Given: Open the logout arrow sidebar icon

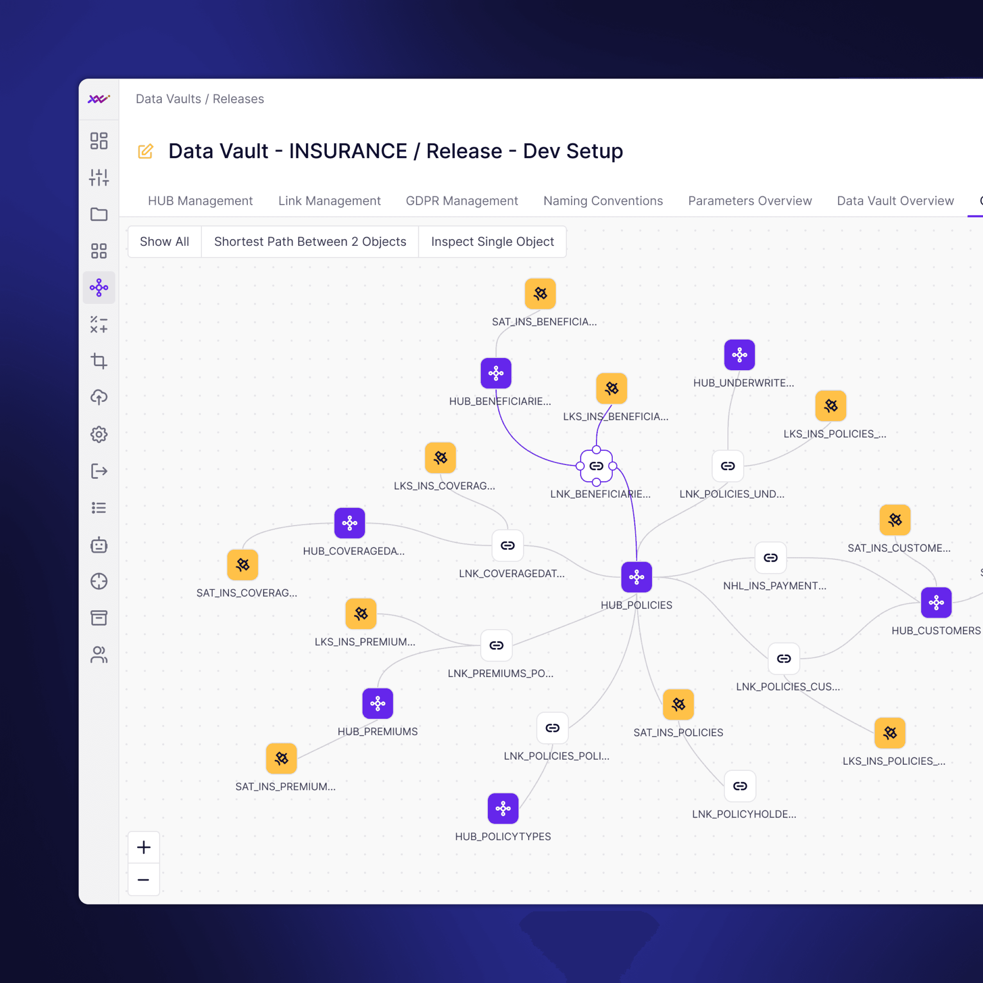Looking at the screenshot, I should click(x=99, y=471).
